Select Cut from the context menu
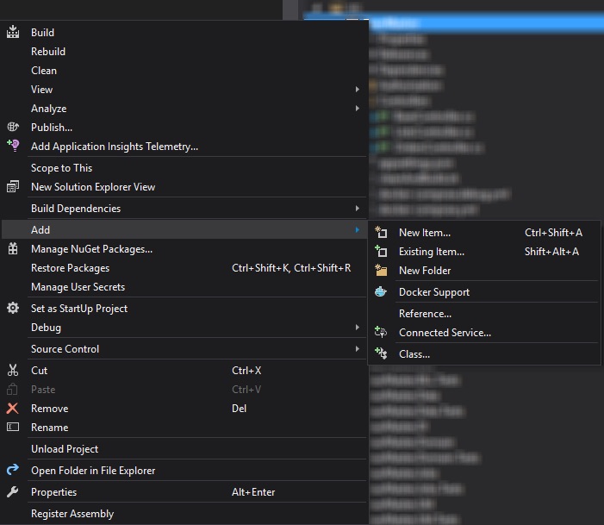This screenshot has width=604, height=525. click(184, 371)
